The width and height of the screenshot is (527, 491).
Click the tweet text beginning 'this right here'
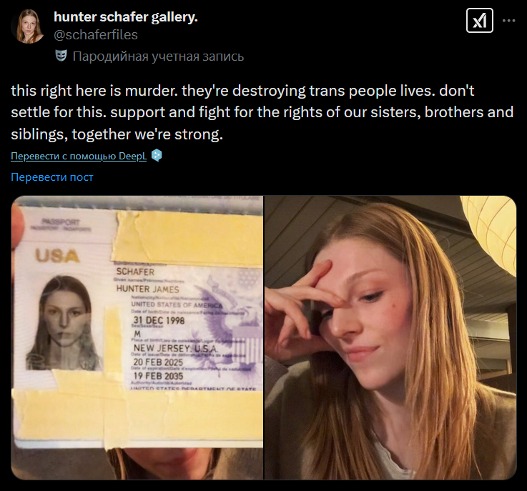tap(262, 112)
